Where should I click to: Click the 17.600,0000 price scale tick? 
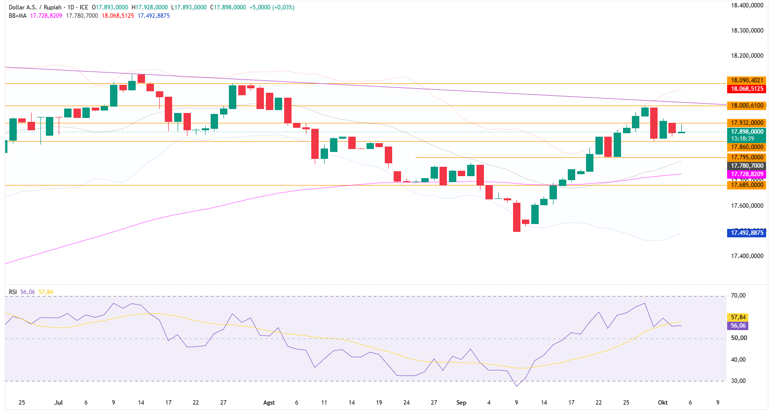pos(747,206)
